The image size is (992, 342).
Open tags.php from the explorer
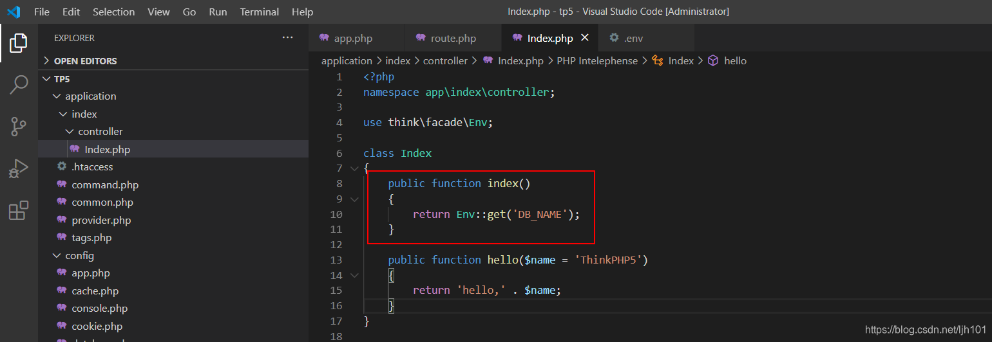[173, 238]
